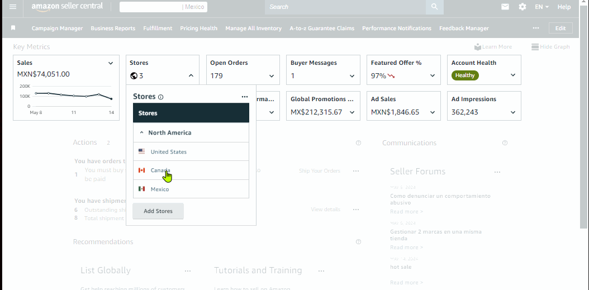589x290 pixels.
Task: Open the settings gear icon
Action: click(x=522, y=7)
